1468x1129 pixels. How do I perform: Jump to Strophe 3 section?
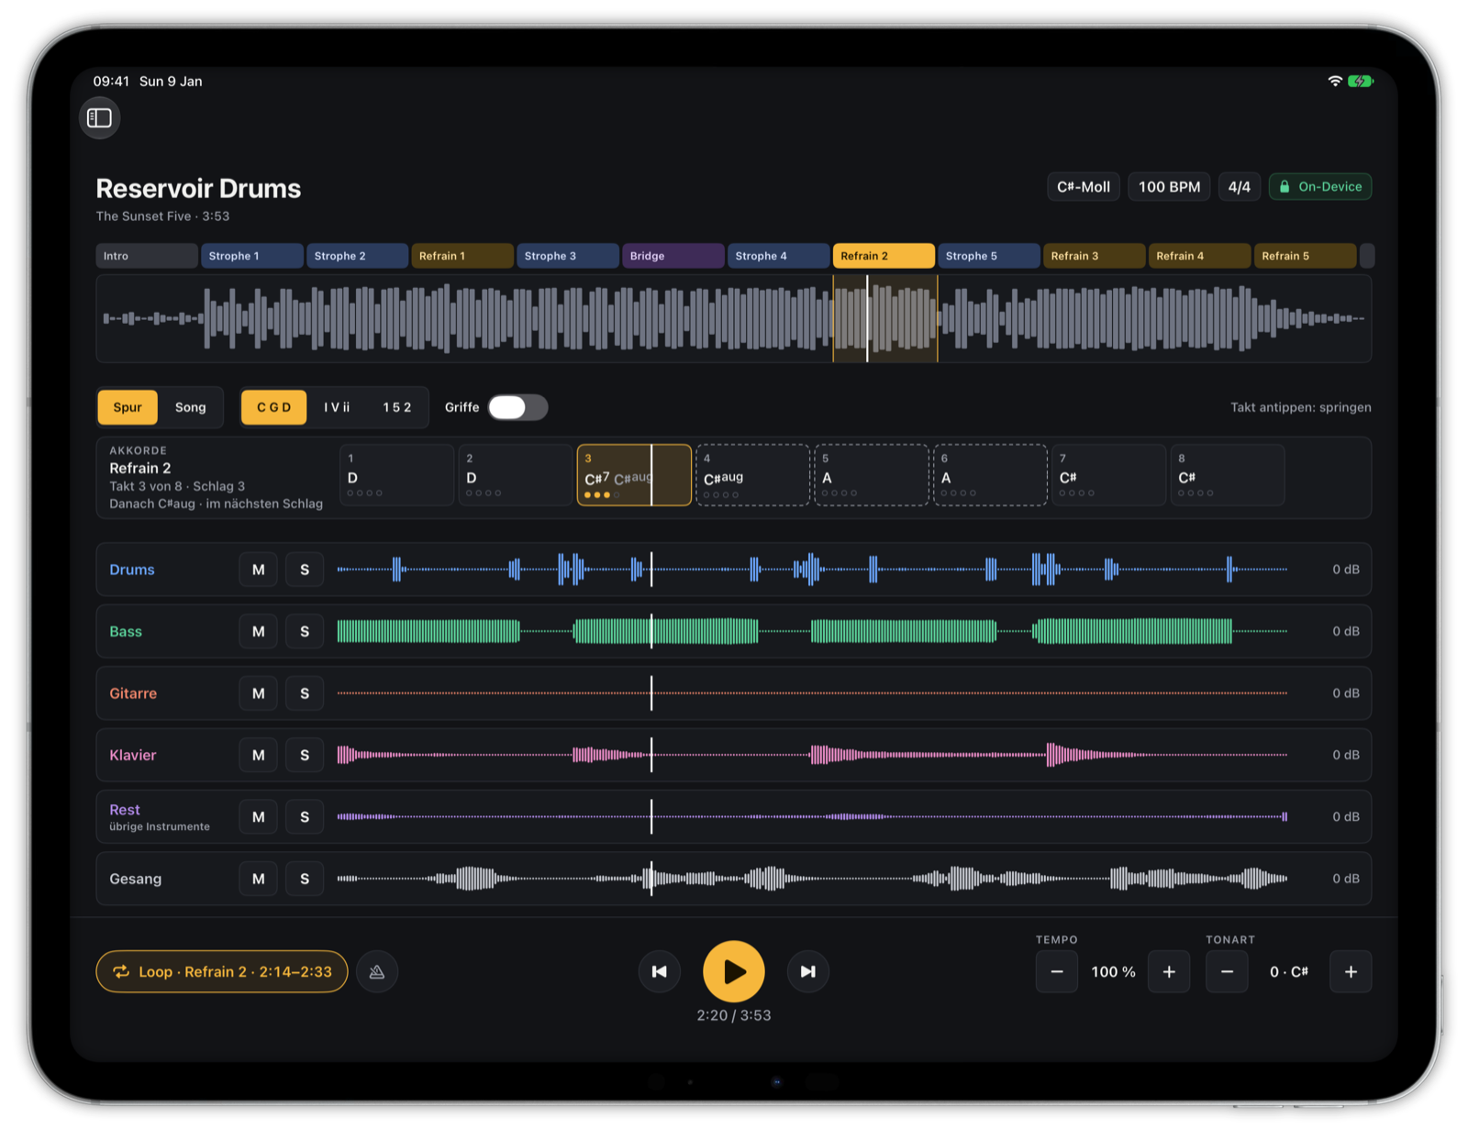pyautogui.click(x=568, y=256)
